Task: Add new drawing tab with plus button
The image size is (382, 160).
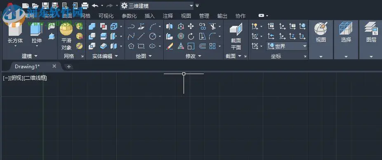Action: tap(69, 67)
